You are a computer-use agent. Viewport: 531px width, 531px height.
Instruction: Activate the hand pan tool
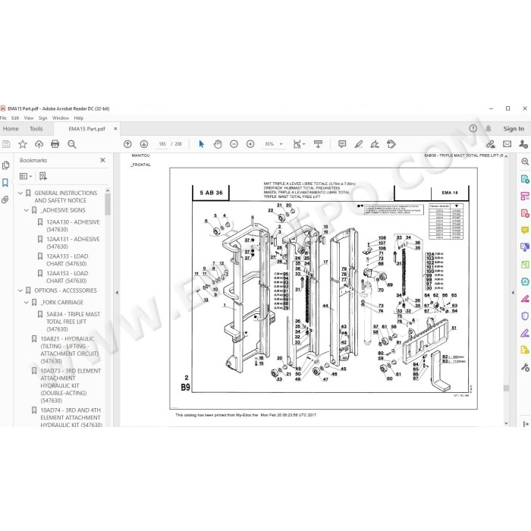tap(218, 144)
